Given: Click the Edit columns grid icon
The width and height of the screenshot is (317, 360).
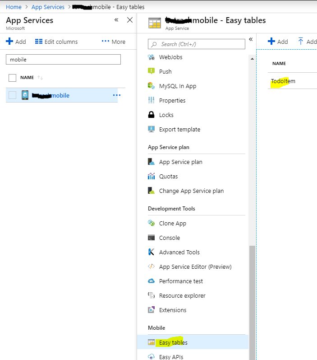Looking at the screenshot, I should click(39, 42).
